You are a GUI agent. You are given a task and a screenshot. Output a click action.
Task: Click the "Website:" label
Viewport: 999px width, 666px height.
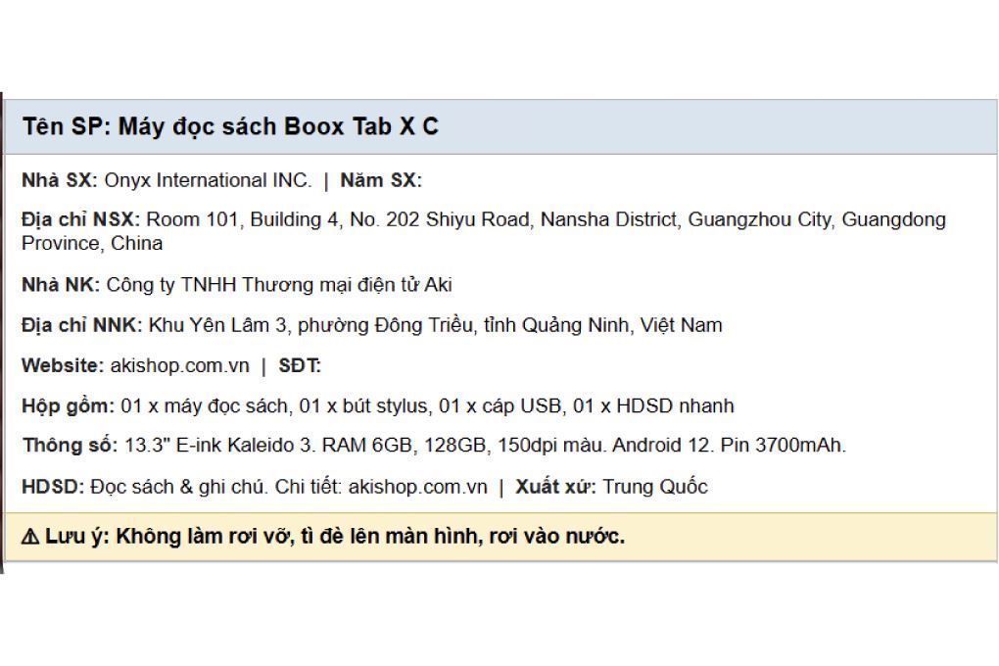63,366
